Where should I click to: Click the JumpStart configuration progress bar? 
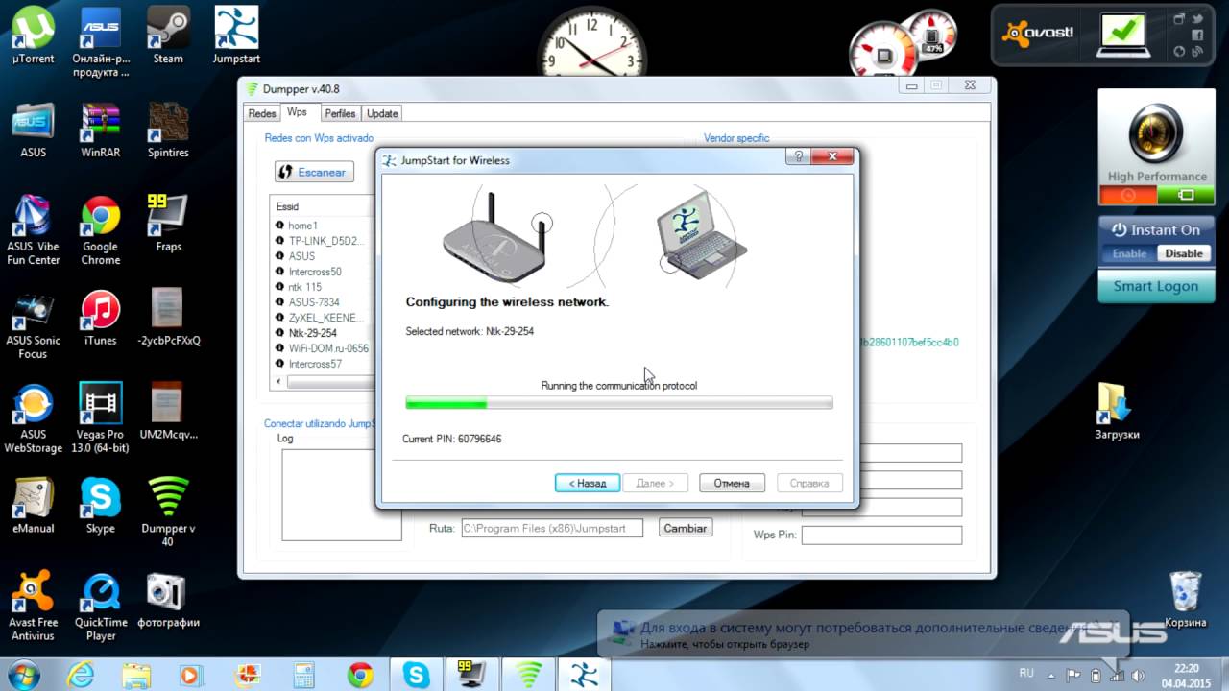point(619,403)
